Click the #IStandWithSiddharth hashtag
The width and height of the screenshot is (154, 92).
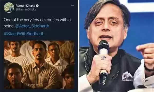click(24, 34)
